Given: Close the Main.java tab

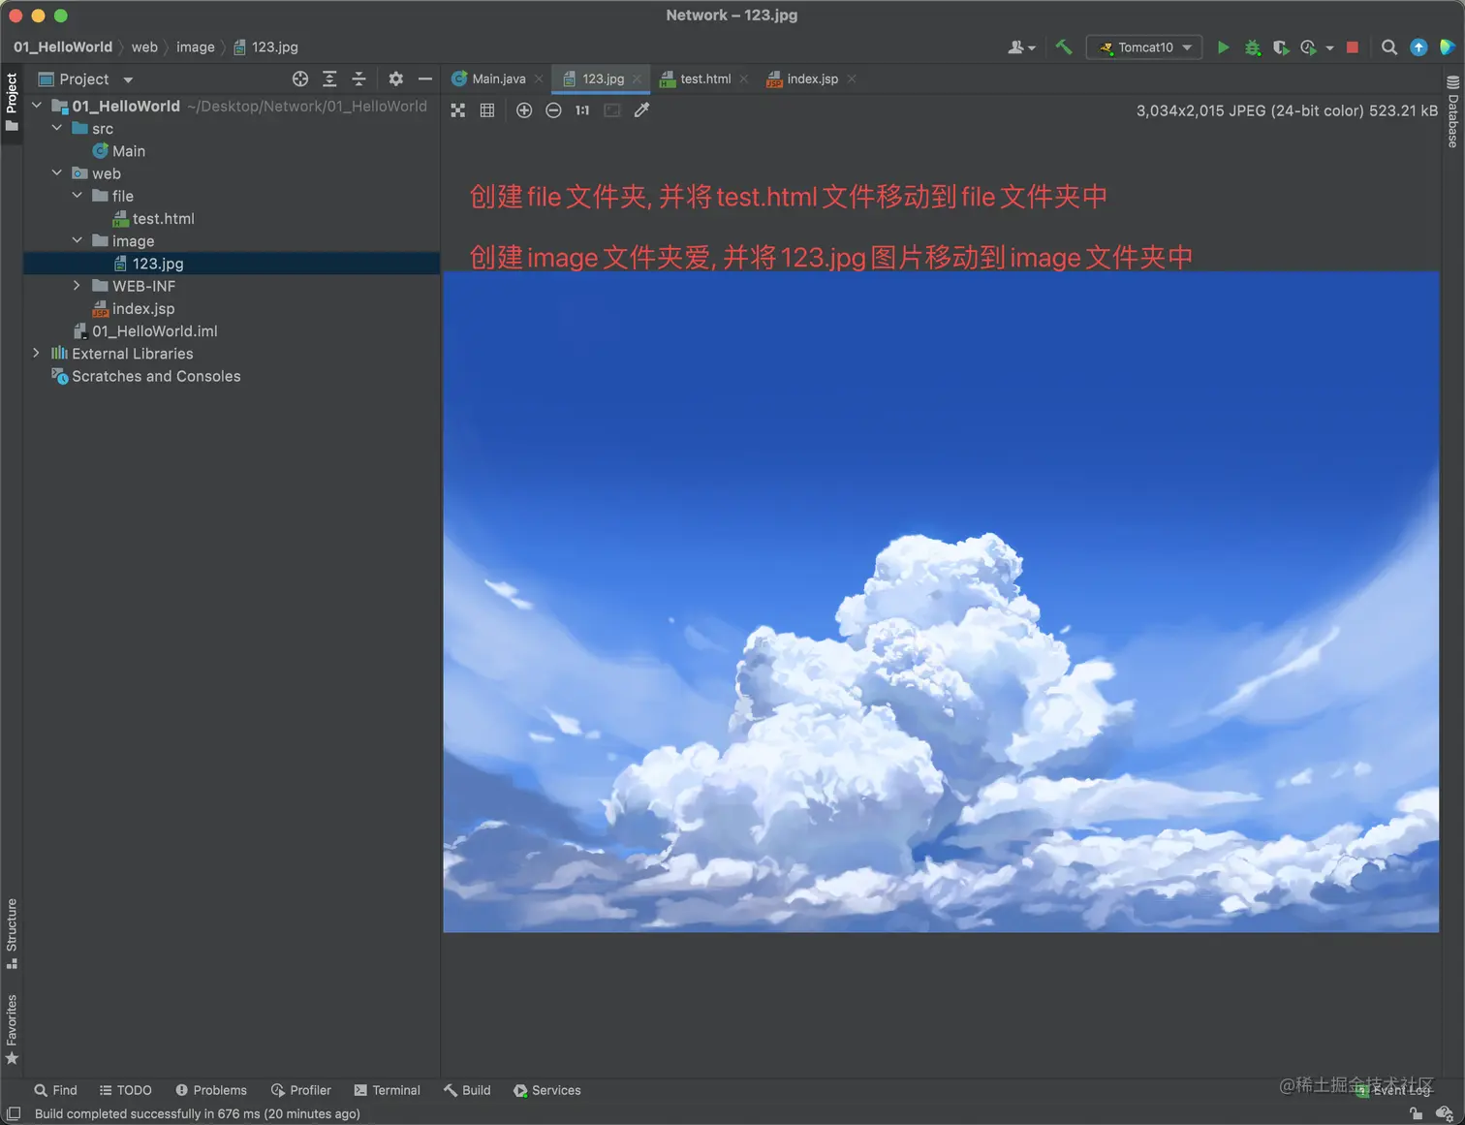Looking at the screenshot, I should 539,78.
